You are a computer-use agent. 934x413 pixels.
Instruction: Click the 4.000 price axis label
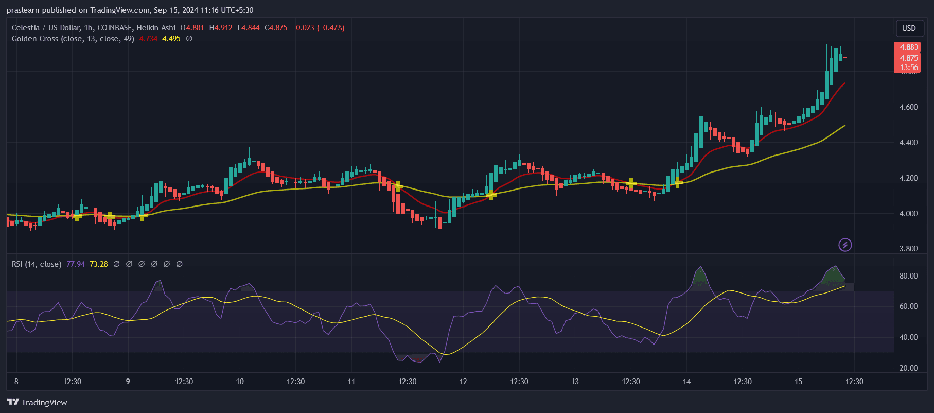908,214
